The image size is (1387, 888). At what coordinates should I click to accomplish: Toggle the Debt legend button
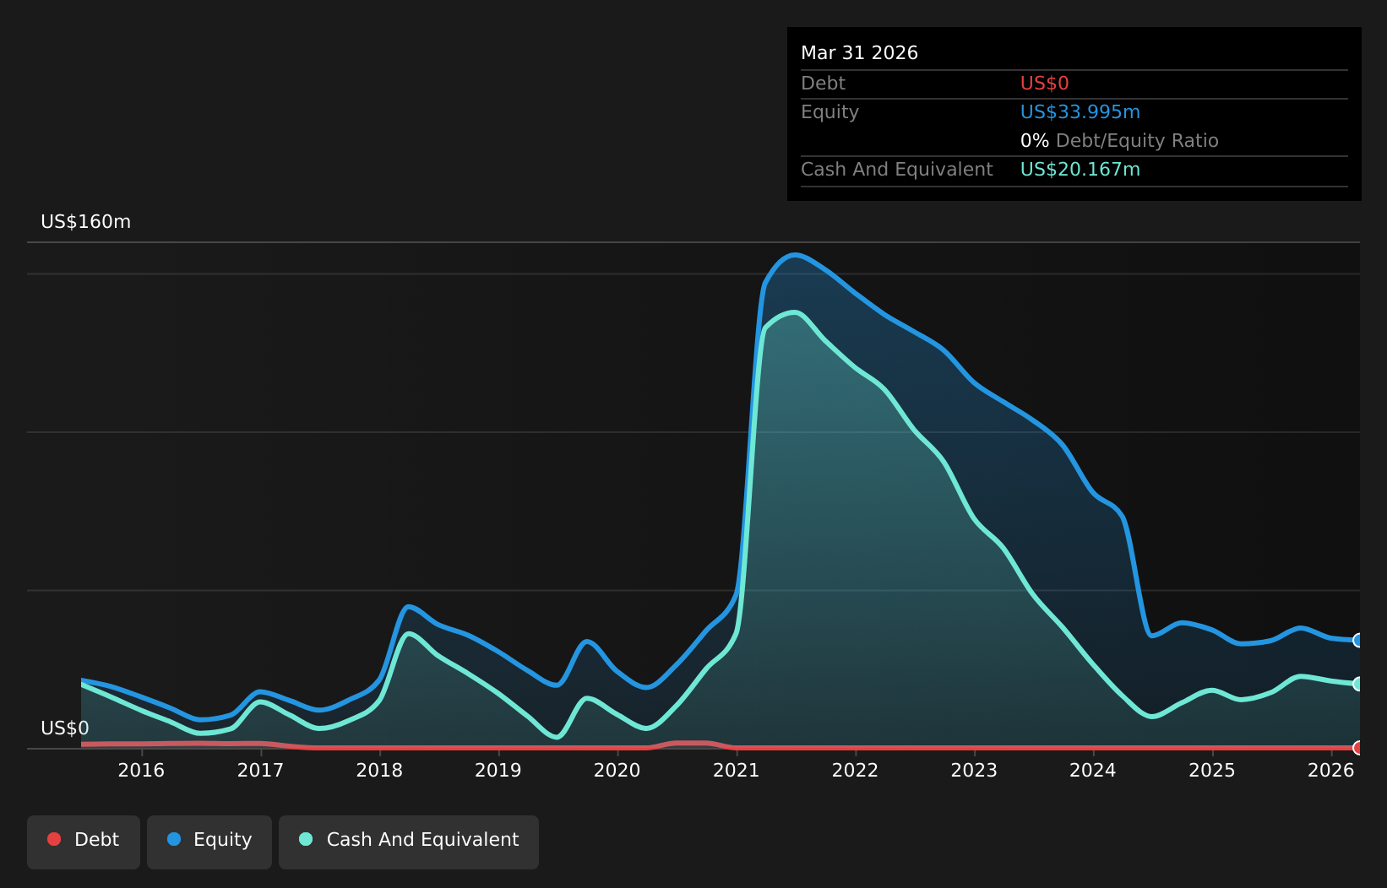point(84,842)
